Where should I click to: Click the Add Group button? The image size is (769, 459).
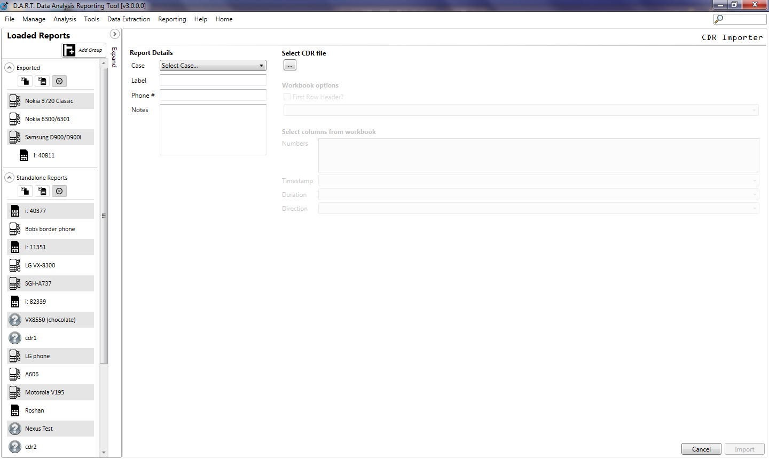(x=84, y=50)
